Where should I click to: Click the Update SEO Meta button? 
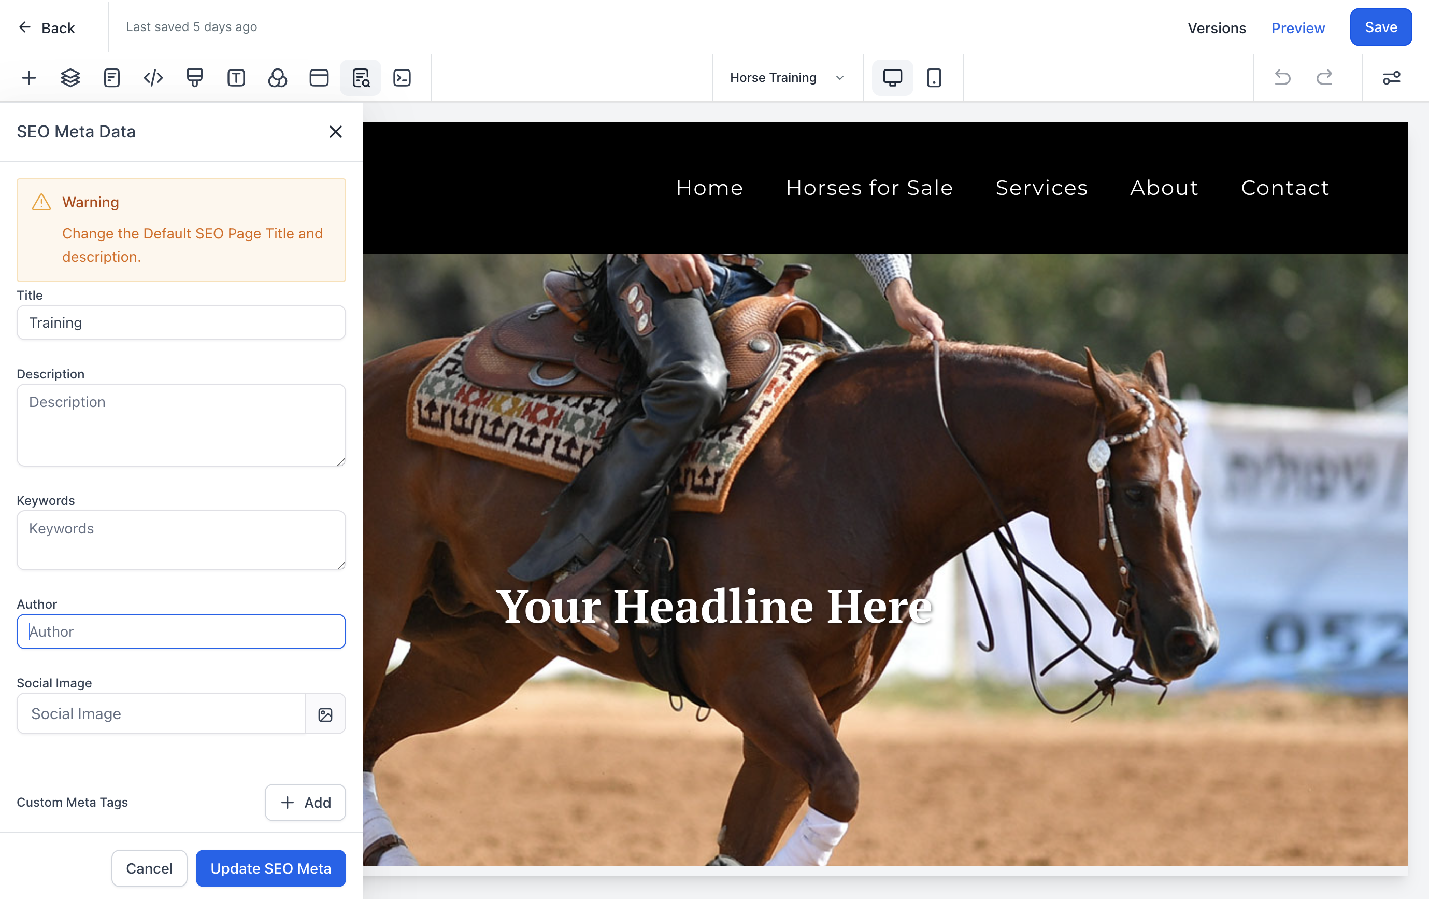click(270, 868)
